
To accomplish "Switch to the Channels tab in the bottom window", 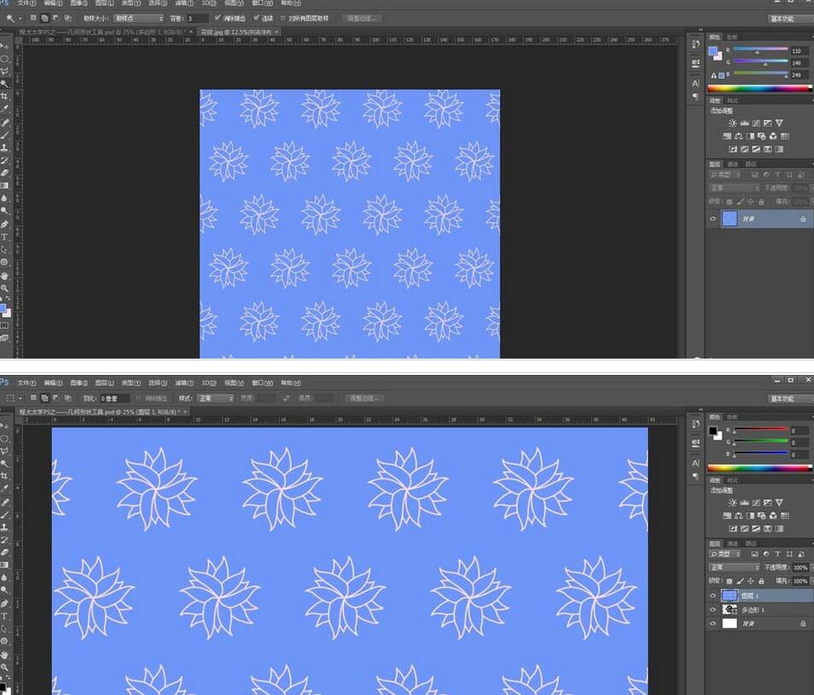I will click(733, 544).
